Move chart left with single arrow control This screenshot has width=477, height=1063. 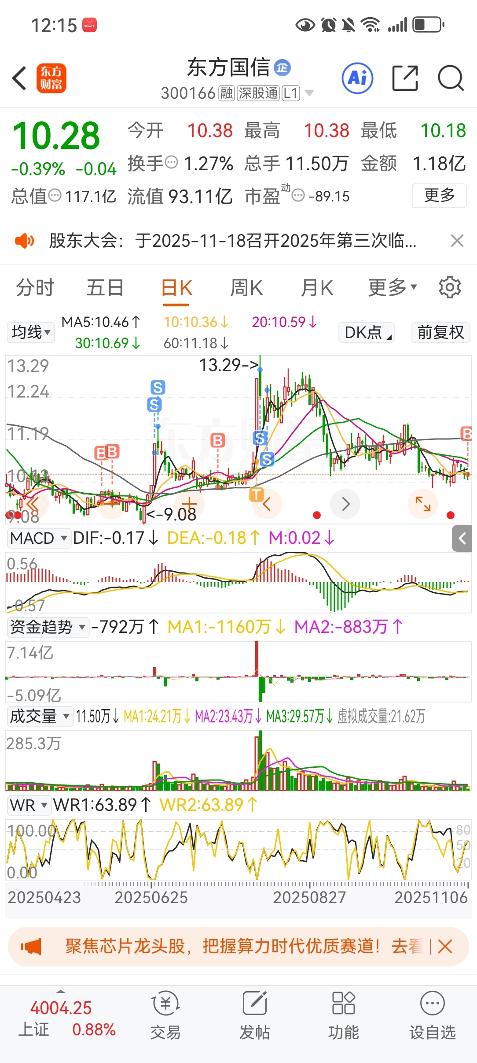pyautogui.click(x=267, y=504)
